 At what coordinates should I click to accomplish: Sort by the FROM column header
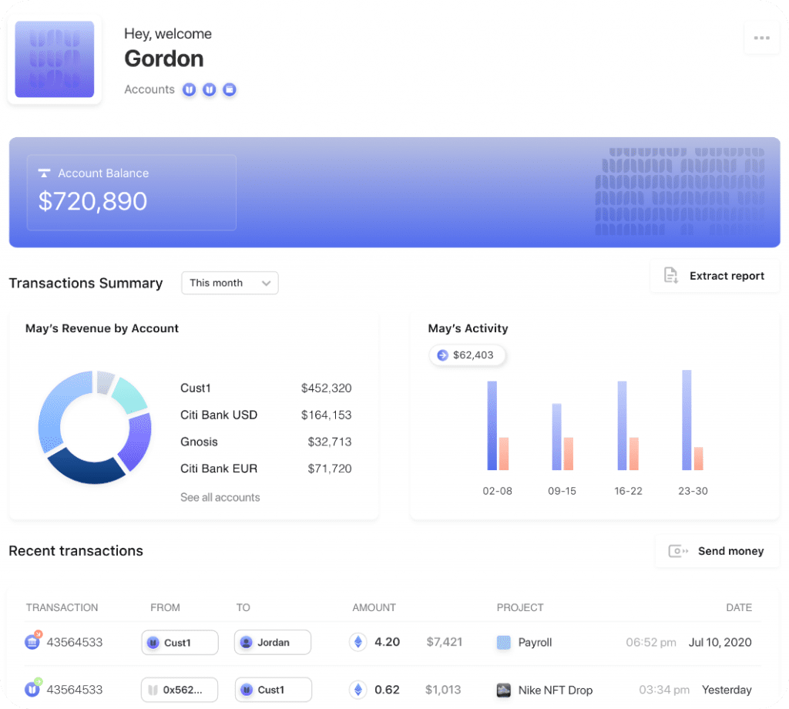(165, 607)
